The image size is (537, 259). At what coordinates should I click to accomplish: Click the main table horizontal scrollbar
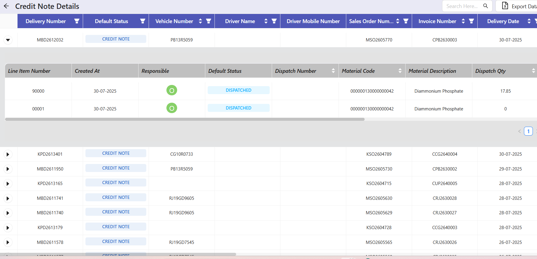118,254
